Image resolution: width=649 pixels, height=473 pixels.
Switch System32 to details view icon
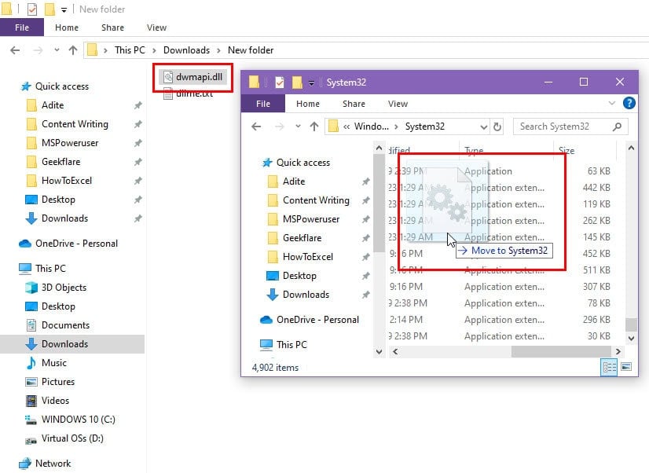tap(609, 367)
